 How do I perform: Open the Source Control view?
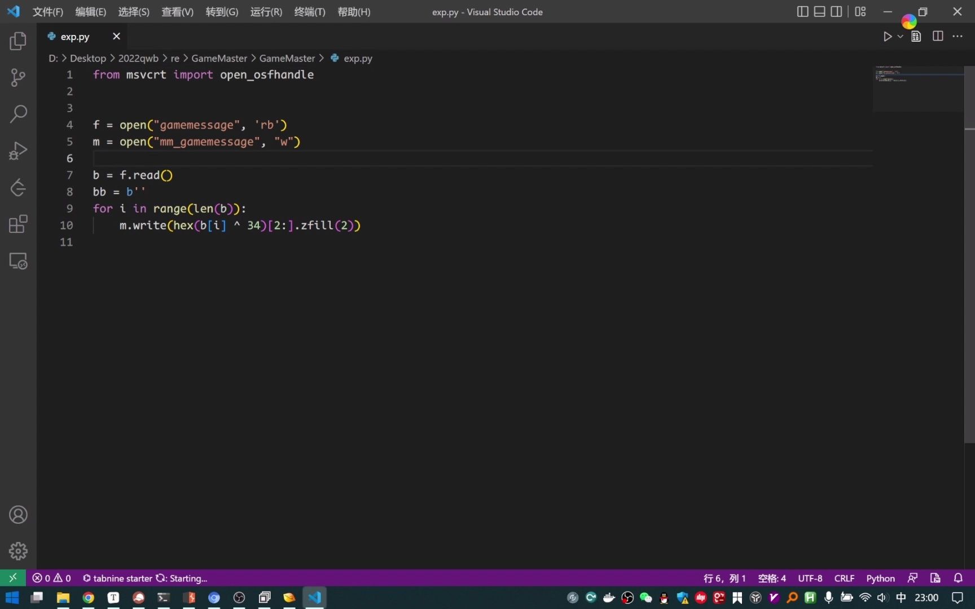pos(18,77)
